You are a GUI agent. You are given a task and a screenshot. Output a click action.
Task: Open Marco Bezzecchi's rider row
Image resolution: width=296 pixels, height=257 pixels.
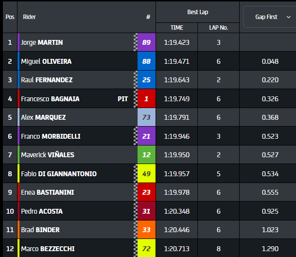pyautogui.click(x=48, y=249)
